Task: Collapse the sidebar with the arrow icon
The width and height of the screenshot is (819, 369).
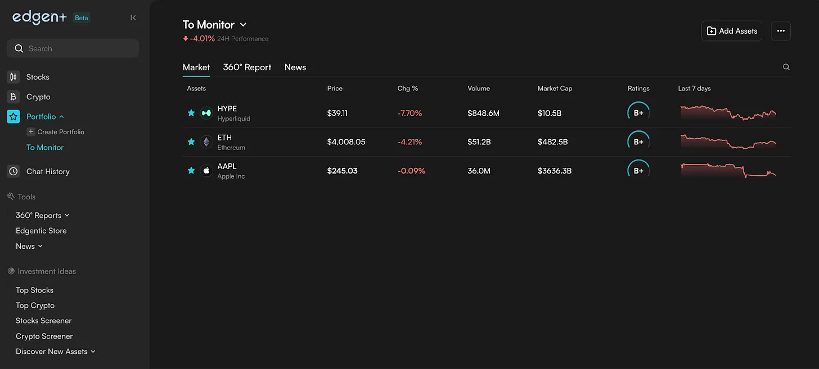Action: 133,18
